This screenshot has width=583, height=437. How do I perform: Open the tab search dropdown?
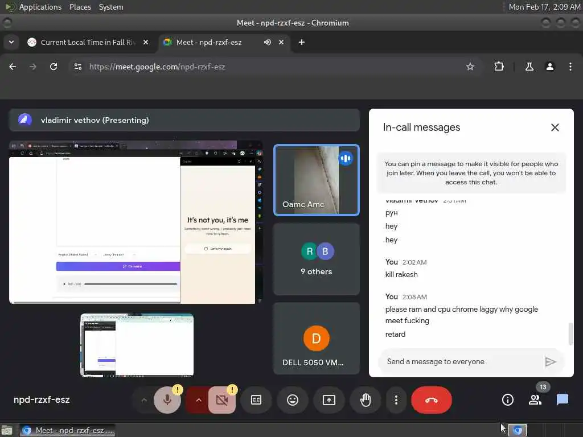point(11,42)
